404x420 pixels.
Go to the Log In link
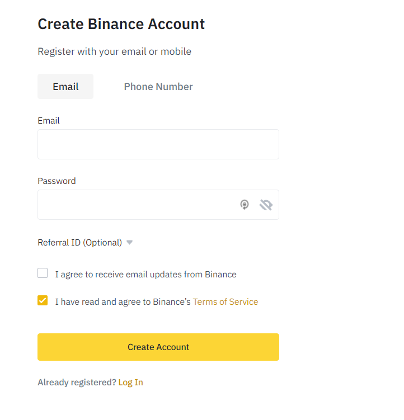(x=130, y=383)
